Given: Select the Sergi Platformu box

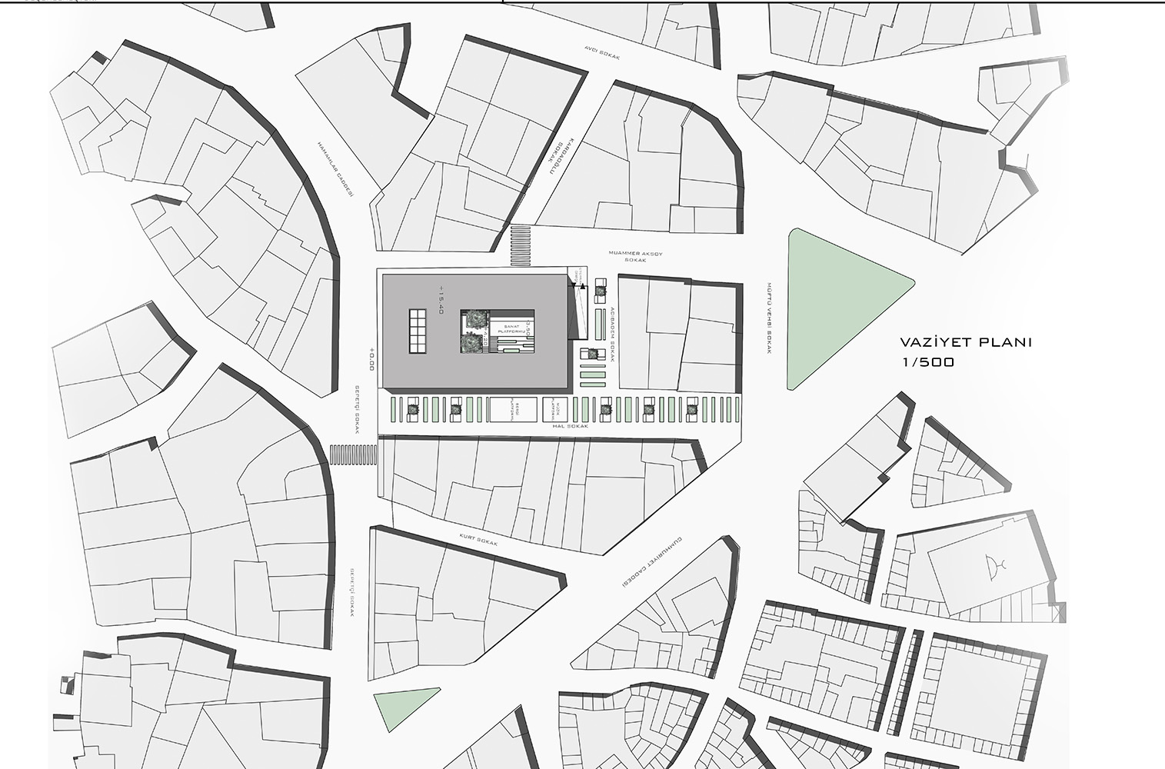Looking at the screenshot, I should pyautogui.click(x=513, y=410).
